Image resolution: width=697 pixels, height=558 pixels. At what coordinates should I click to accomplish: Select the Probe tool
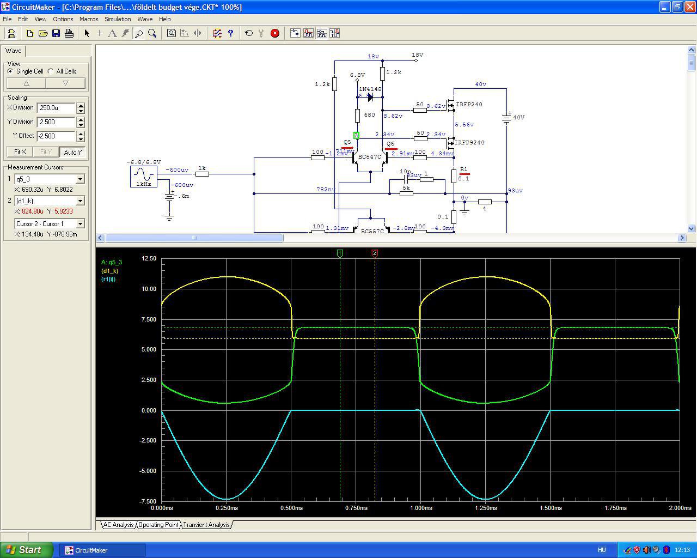tap(139, 33)
